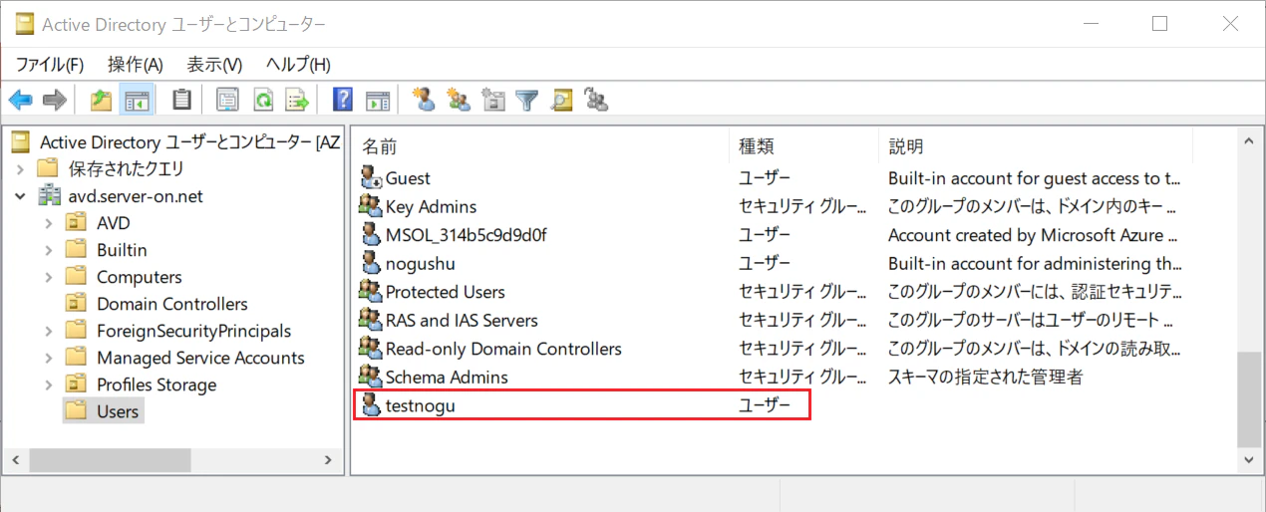The height and width of the screenshot is (512, 1266).
Task: Click スキーマの指定された管理者 description text
Action: pyautogui.click(x=985, y=378)
